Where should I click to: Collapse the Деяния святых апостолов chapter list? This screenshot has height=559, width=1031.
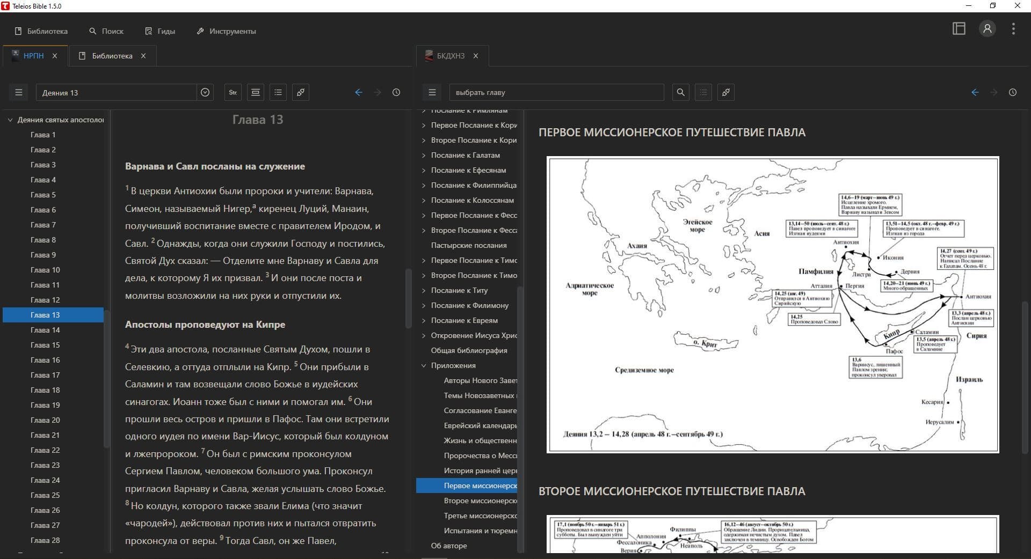10,120
